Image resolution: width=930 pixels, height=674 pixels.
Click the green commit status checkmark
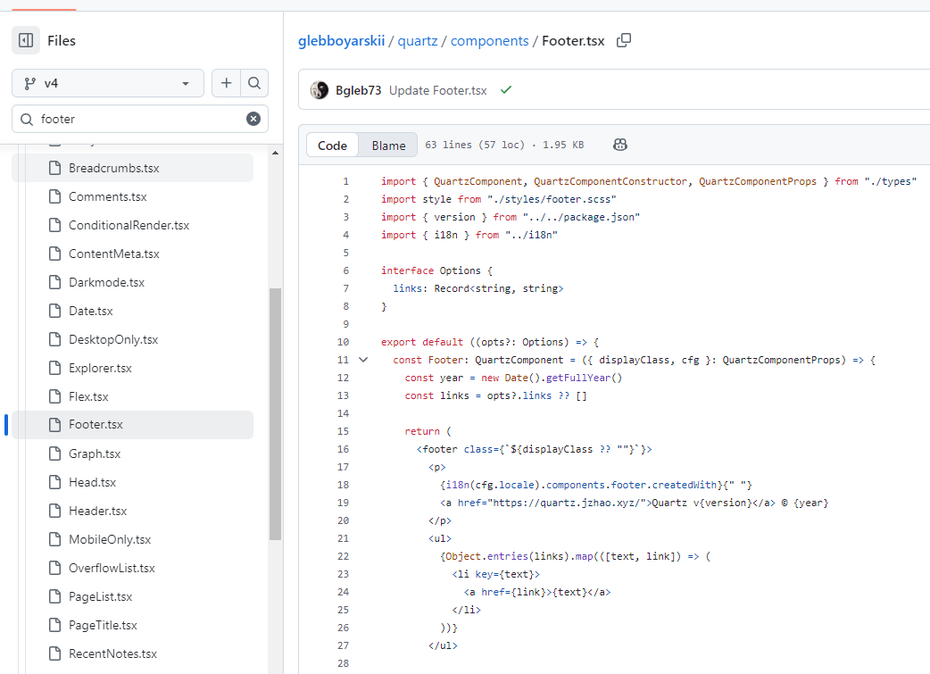(x=506, y=90)
